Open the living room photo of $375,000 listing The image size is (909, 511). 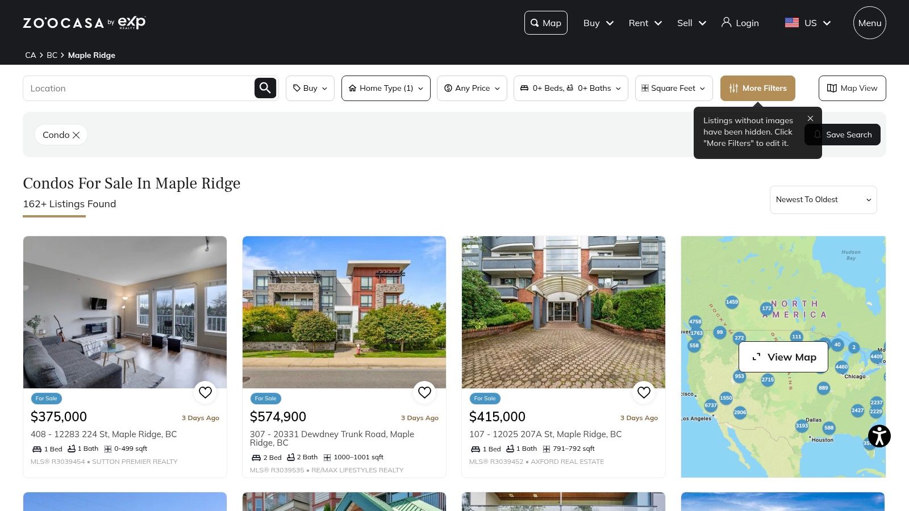click(125, 312)
